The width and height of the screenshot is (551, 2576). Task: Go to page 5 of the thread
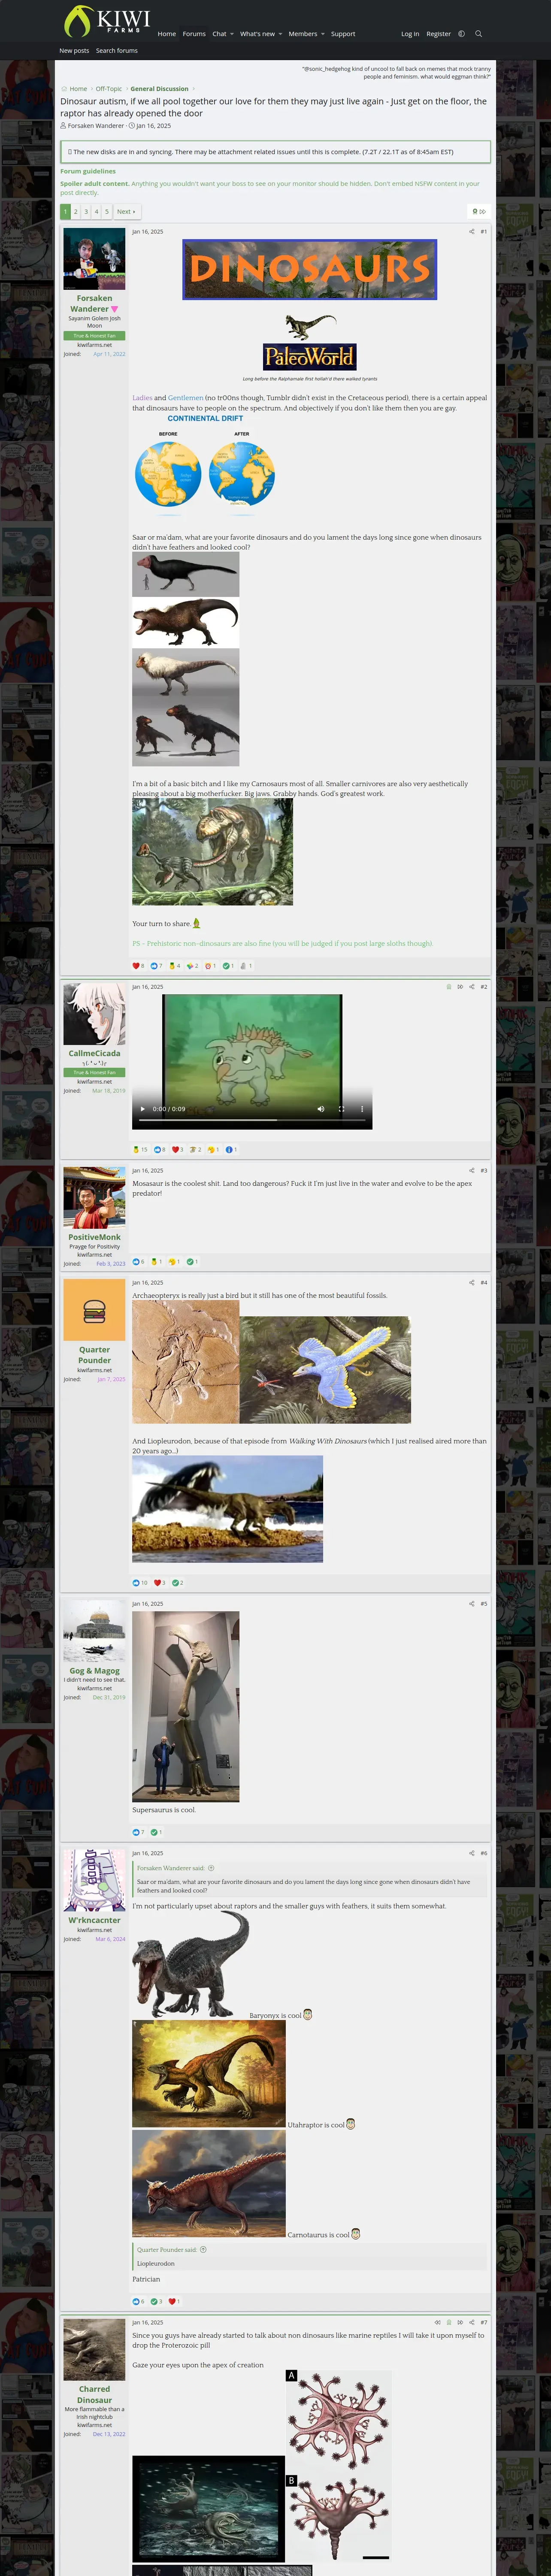107,212
